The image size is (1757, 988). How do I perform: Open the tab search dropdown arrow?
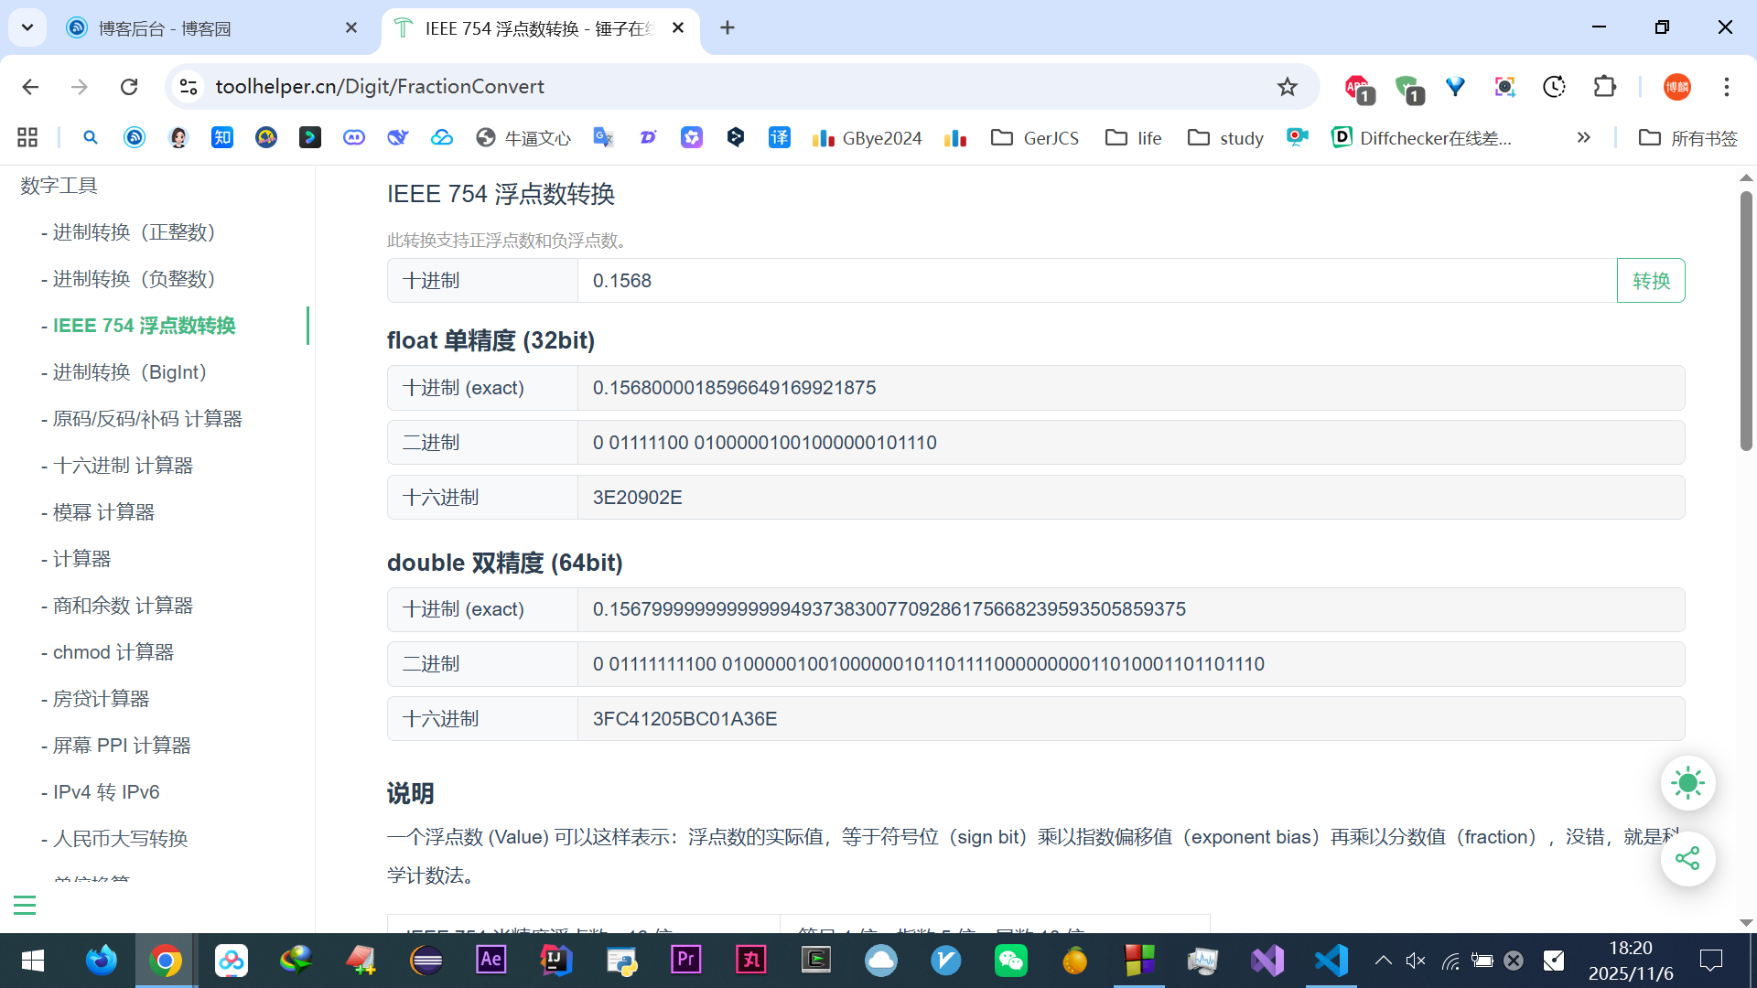tap(27, 27)
